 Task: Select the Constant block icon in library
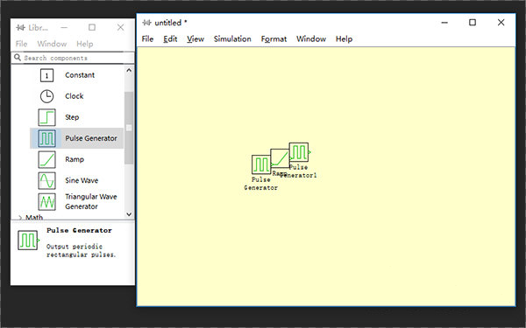(x=46, y=75)
